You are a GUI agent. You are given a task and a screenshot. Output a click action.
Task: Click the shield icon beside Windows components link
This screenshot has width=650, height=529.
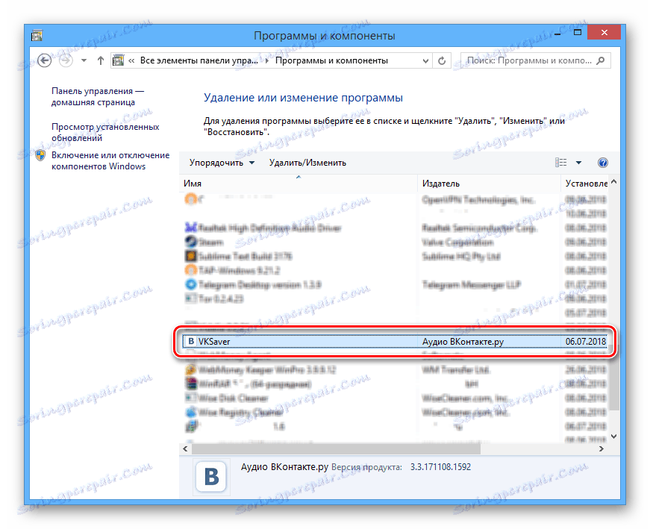[40, 155]
